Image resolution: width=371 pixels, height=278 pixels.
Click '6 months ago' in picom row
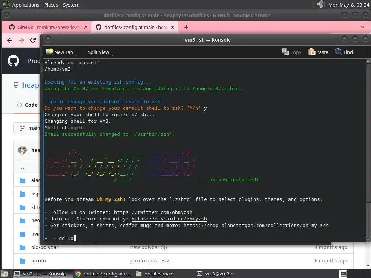click(331, 261)
